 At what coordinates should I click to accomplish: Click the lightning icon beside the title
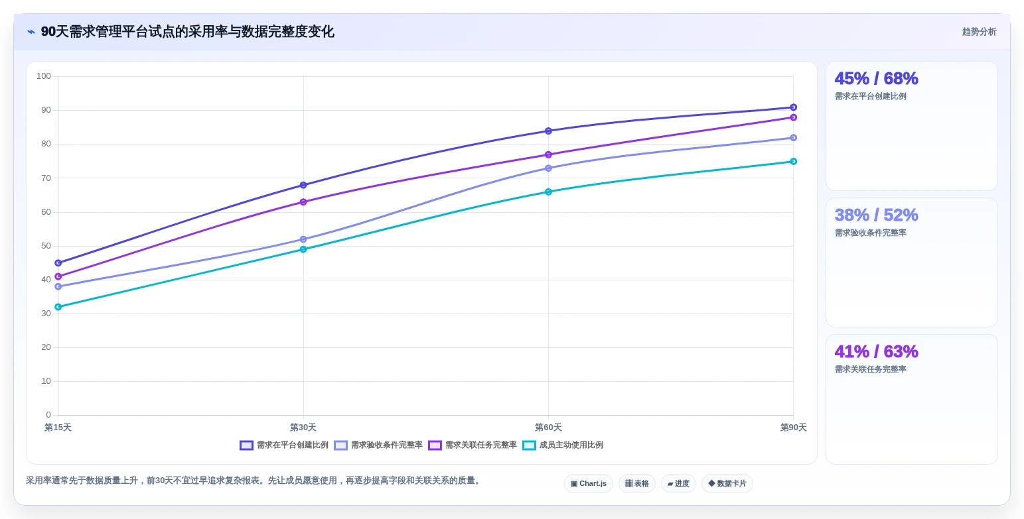(31, 32)
